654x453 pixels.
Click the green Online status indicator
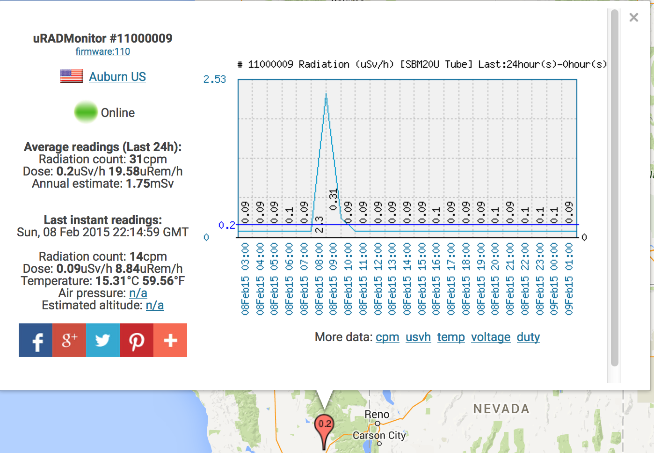[x=86, y=112]
